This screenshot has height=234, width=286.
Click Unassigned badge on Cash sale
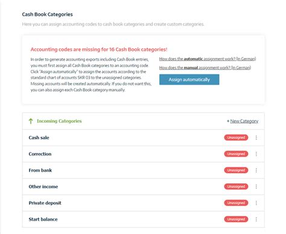pyautogui.click(x=236, y=138)
